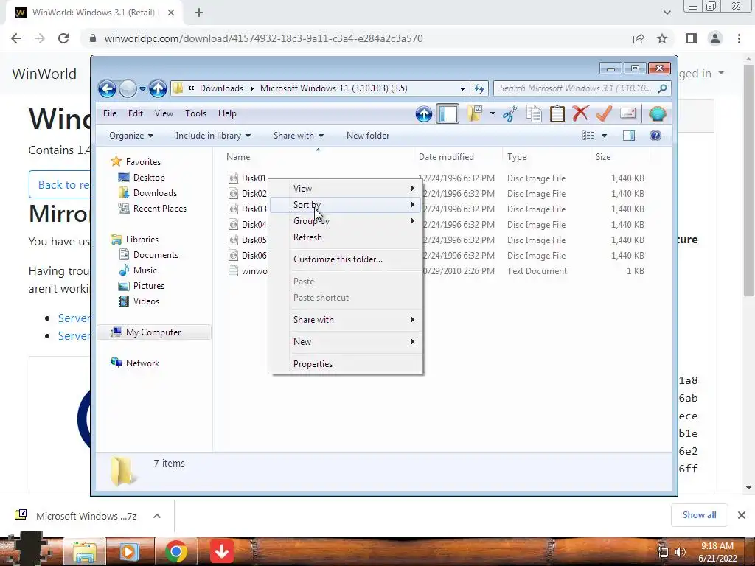The image size is (755, 566).
Task: Open the Tools menu
Action: tap(195, 113)
